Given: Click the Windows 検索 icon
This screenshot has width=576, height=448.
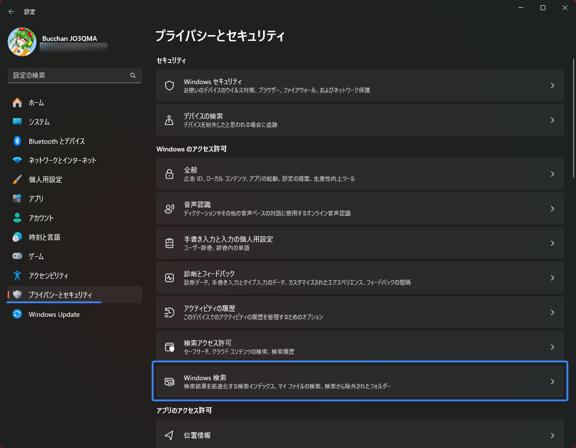Looking at the screenshot, I should point(169,382).
